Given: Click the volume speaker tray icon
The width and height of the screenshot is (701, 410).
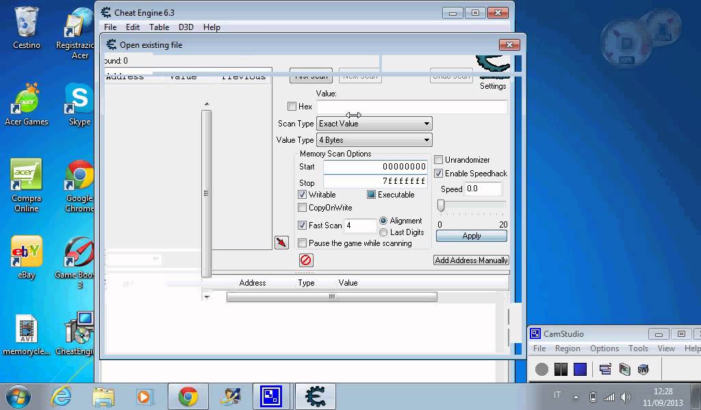Looking at the screenshot, I should click(x=626, y=396).
